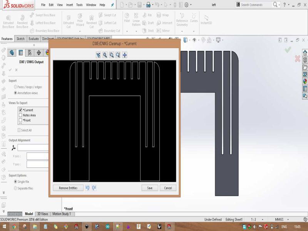Expand the Reference Geometry dropdown arrow

[182, 31]
